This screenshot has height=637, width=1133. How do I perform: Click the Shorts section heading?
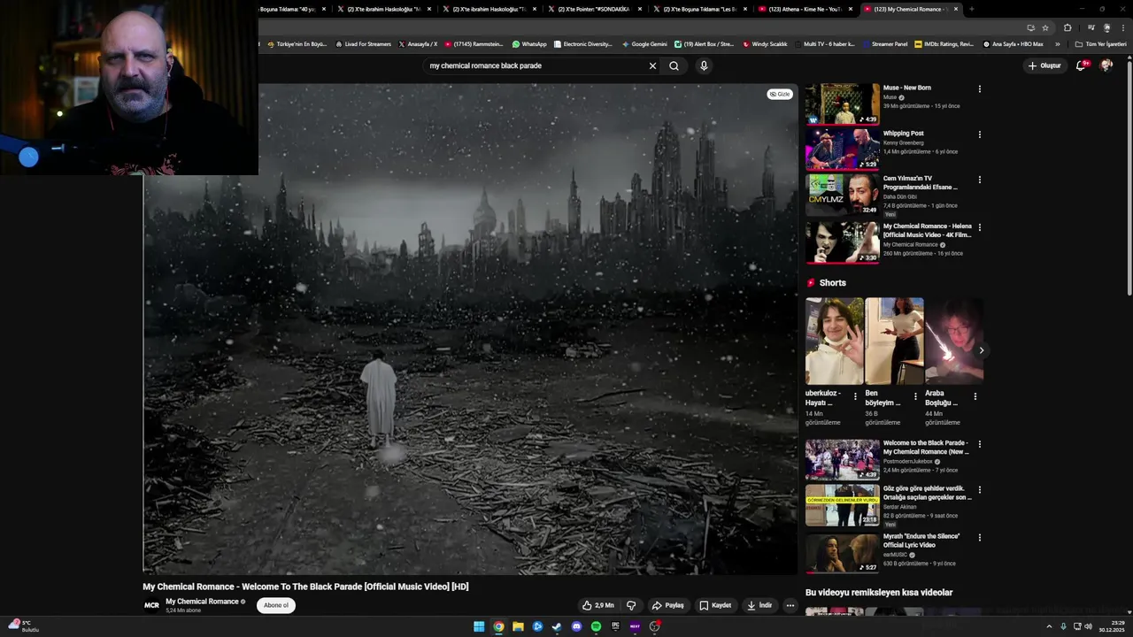coord(832,283)
